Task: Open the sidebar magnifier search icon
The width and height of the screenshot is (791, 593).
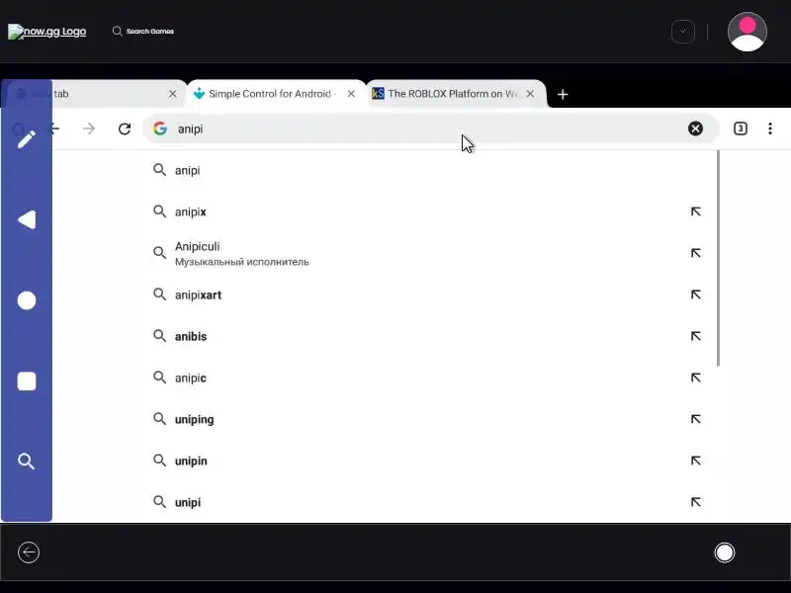Action: click(x=27, y=462)
